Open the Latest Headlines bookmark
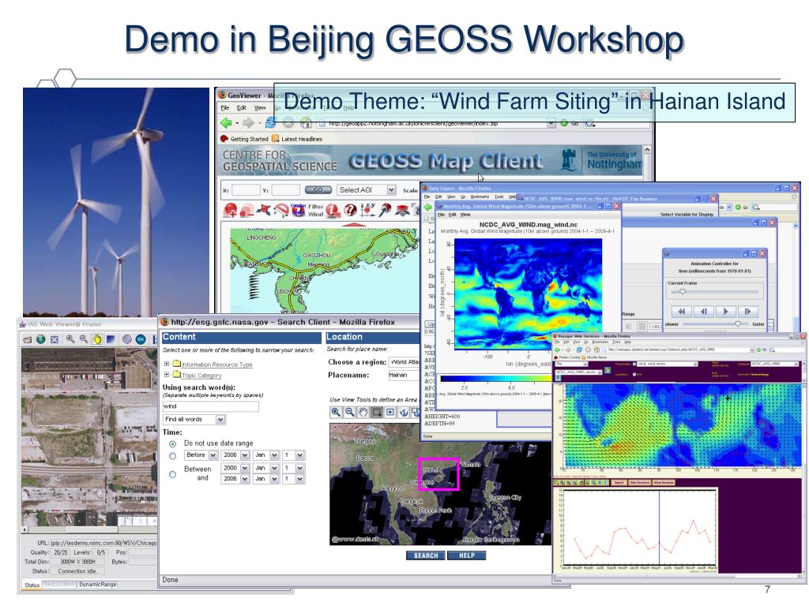Viewport: 809px width, 606px height. point(297,139)
